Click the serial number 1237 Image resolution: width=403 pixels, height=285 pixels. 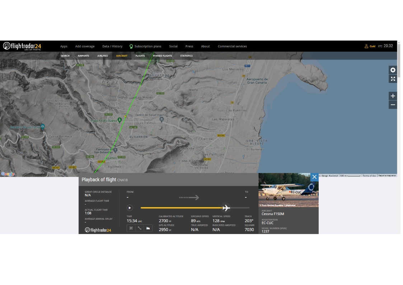coord(265,231)
